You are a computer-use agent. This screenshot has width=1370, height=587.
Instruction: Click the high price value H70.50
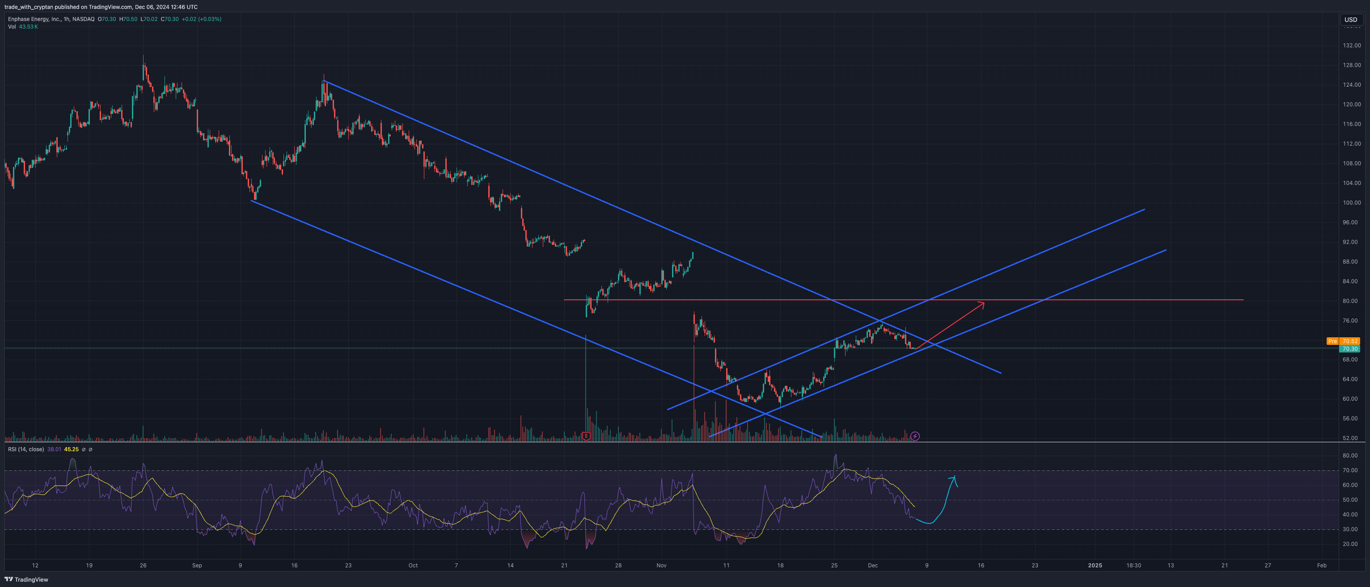[128, 19]
